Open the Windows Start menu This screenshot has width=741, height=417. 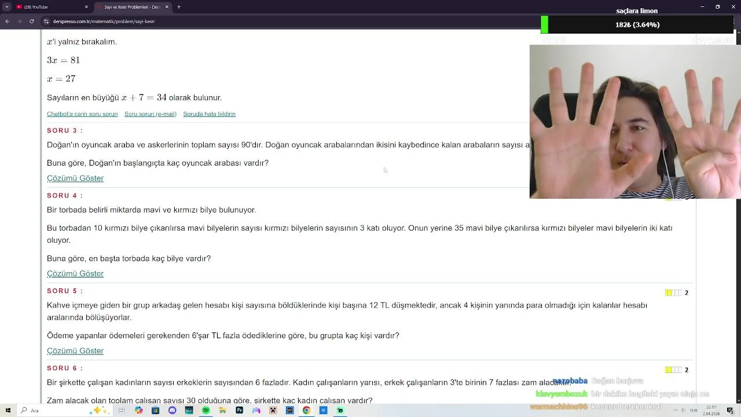pos(8,411)
